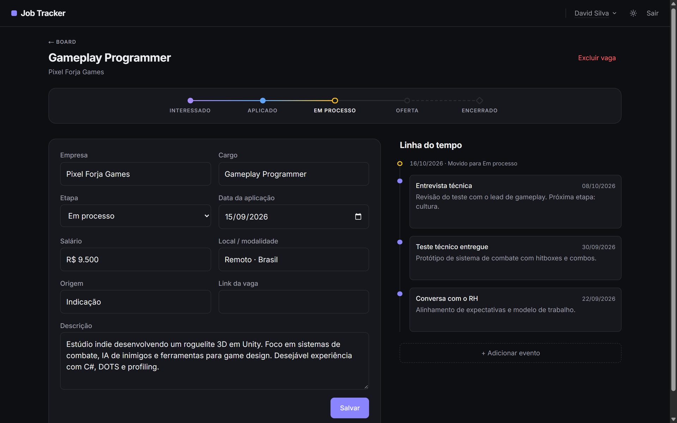Toggle the light/dark theme sun icon
Viewport: 677px width, 423px height.
[633, 13]
